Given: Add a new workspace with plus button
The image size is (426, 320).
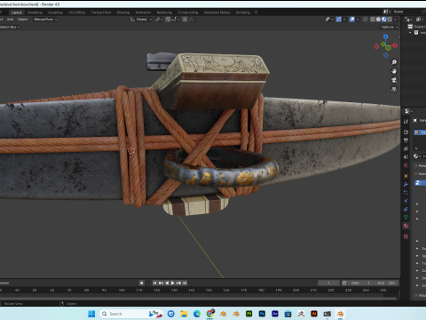Looking at the screenshot, I should coord(256,12).
